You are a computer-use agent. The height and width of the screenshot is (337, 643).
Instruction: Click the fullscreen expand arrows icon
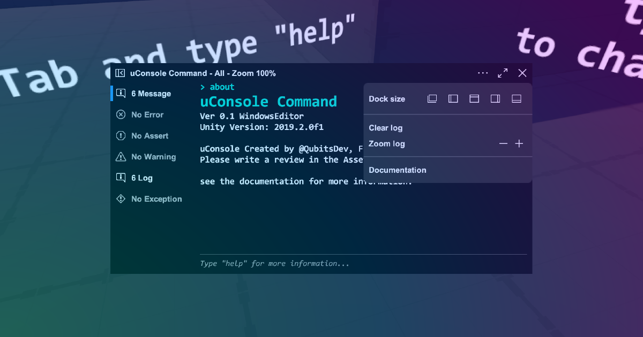click(503, 73)
